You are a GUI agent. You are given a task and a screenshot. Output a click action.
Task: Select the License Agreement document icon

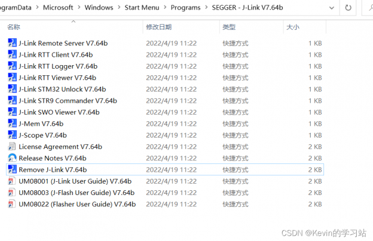pos(13,147)
